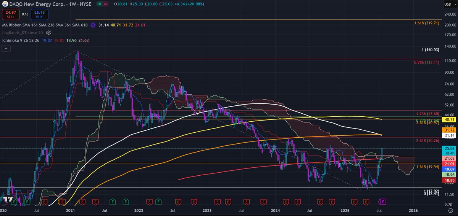Click the 2026 label on time axis
The width and height of the screenshot is (458, 216).
pos(413,210)
